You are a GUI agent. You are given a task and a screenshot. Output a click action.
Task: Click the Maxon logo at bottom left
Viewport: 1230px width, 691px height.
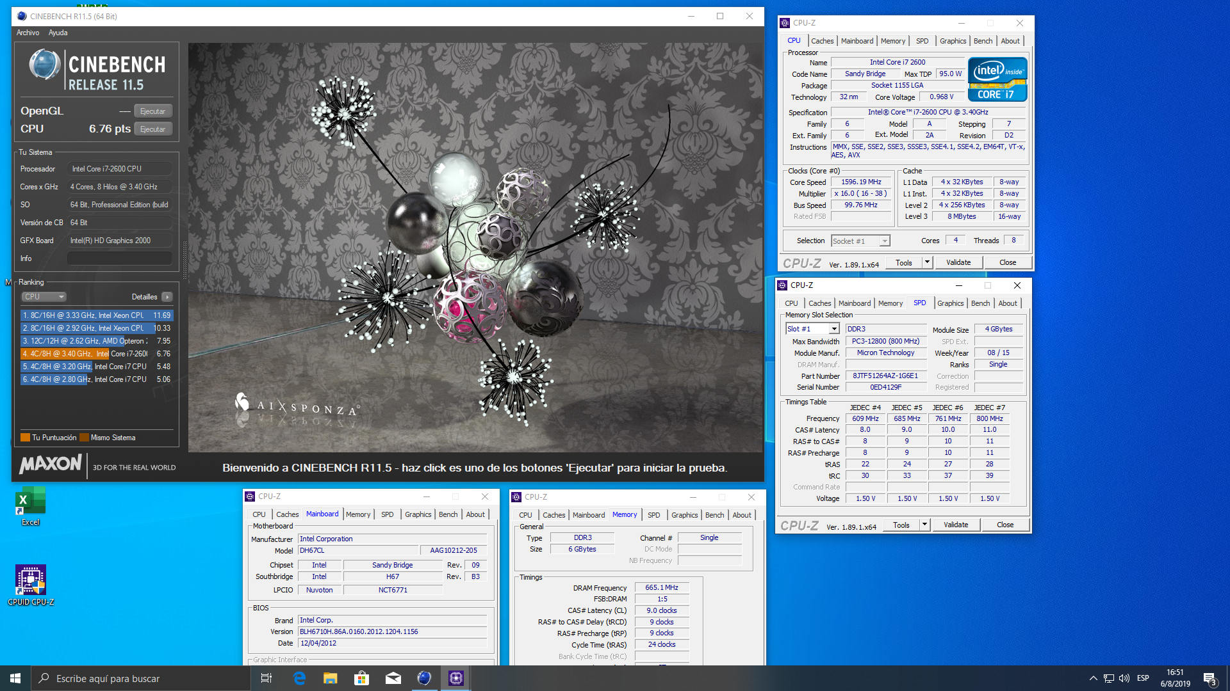(51, 465)
